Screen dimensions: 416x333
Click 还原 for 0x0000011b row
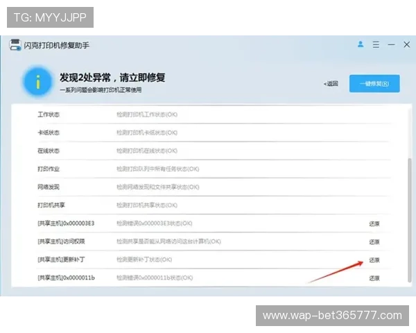click(374, 278)
